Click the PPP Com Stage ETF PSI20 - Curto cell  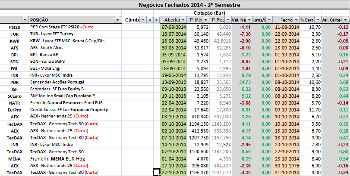[75, 27]
